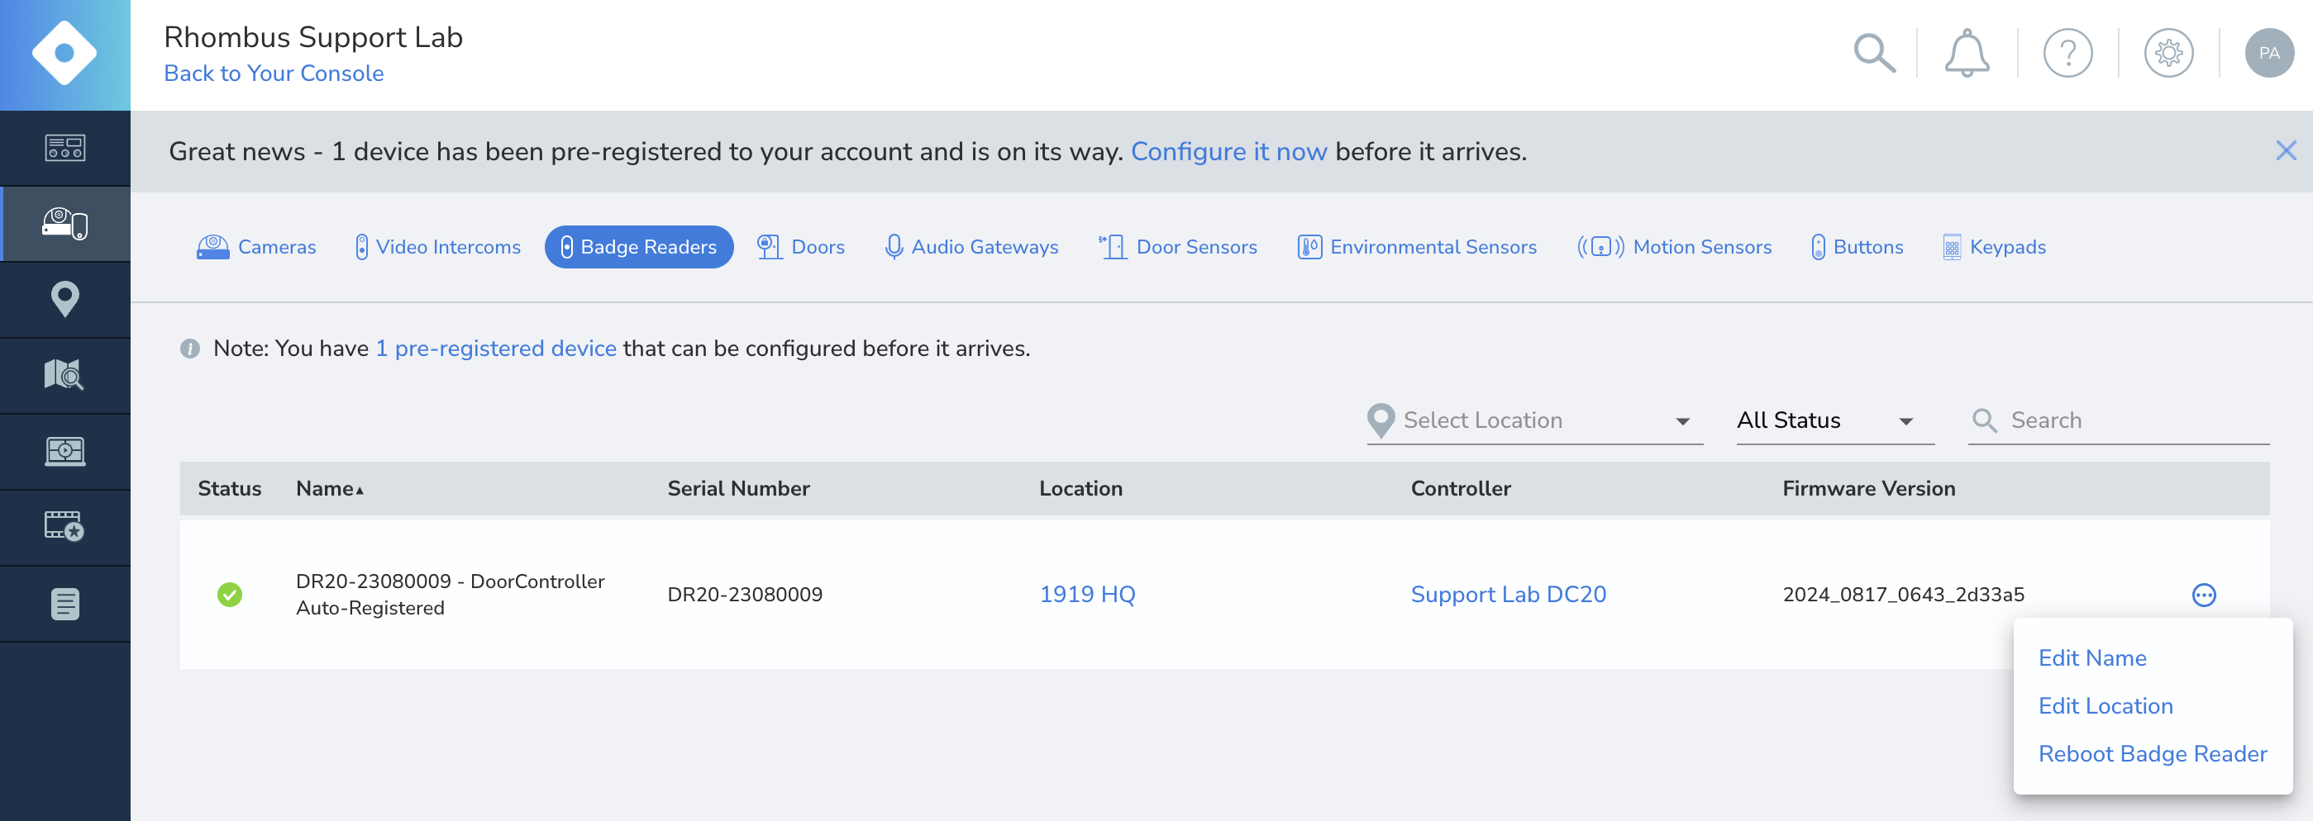The width and height of the screenshot is (2313, 821).
Task: Open the saved clips sidebar icon
Action: point(65,528)
